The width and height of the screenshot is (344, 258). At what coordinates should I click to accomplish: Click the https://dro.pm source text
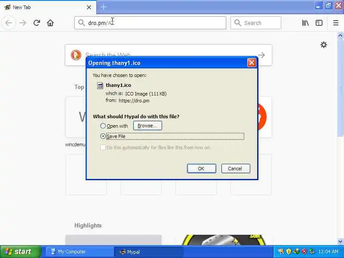pos(134,101)
